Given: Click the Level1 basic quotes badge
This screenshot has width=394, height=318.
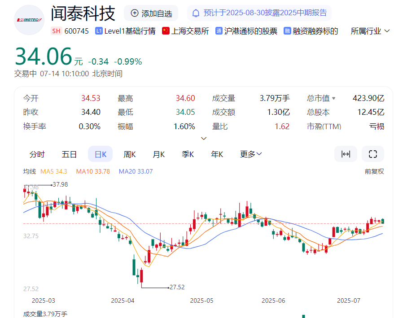Looking at the screenshot, I should [99, 31].
